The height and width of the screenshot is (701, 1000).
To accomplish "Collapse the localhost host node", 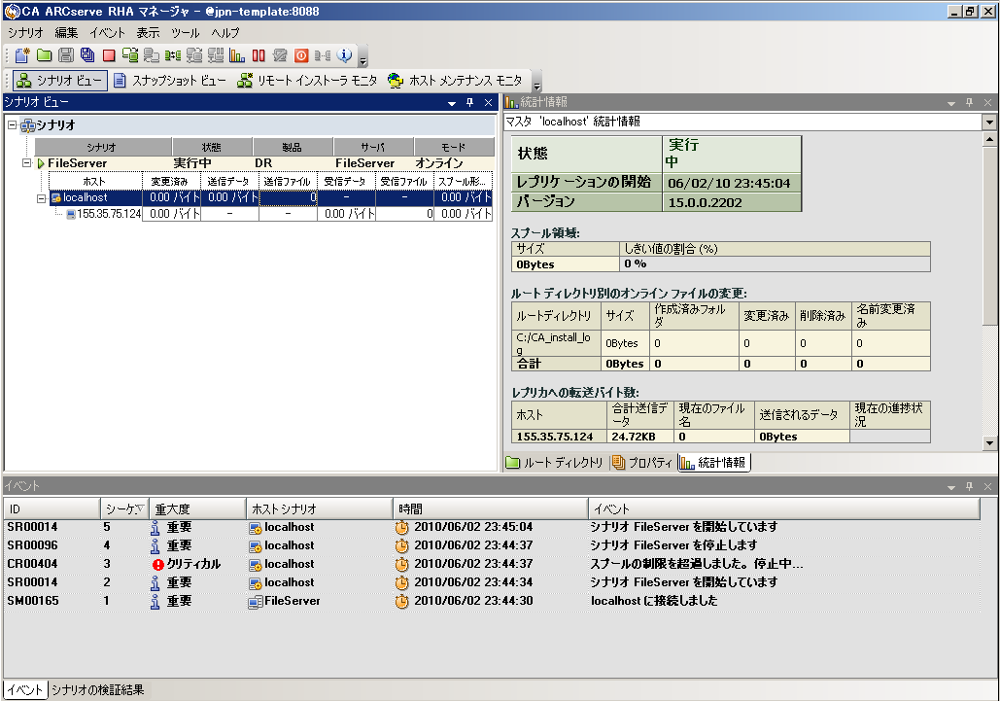I will coord(42,198).
